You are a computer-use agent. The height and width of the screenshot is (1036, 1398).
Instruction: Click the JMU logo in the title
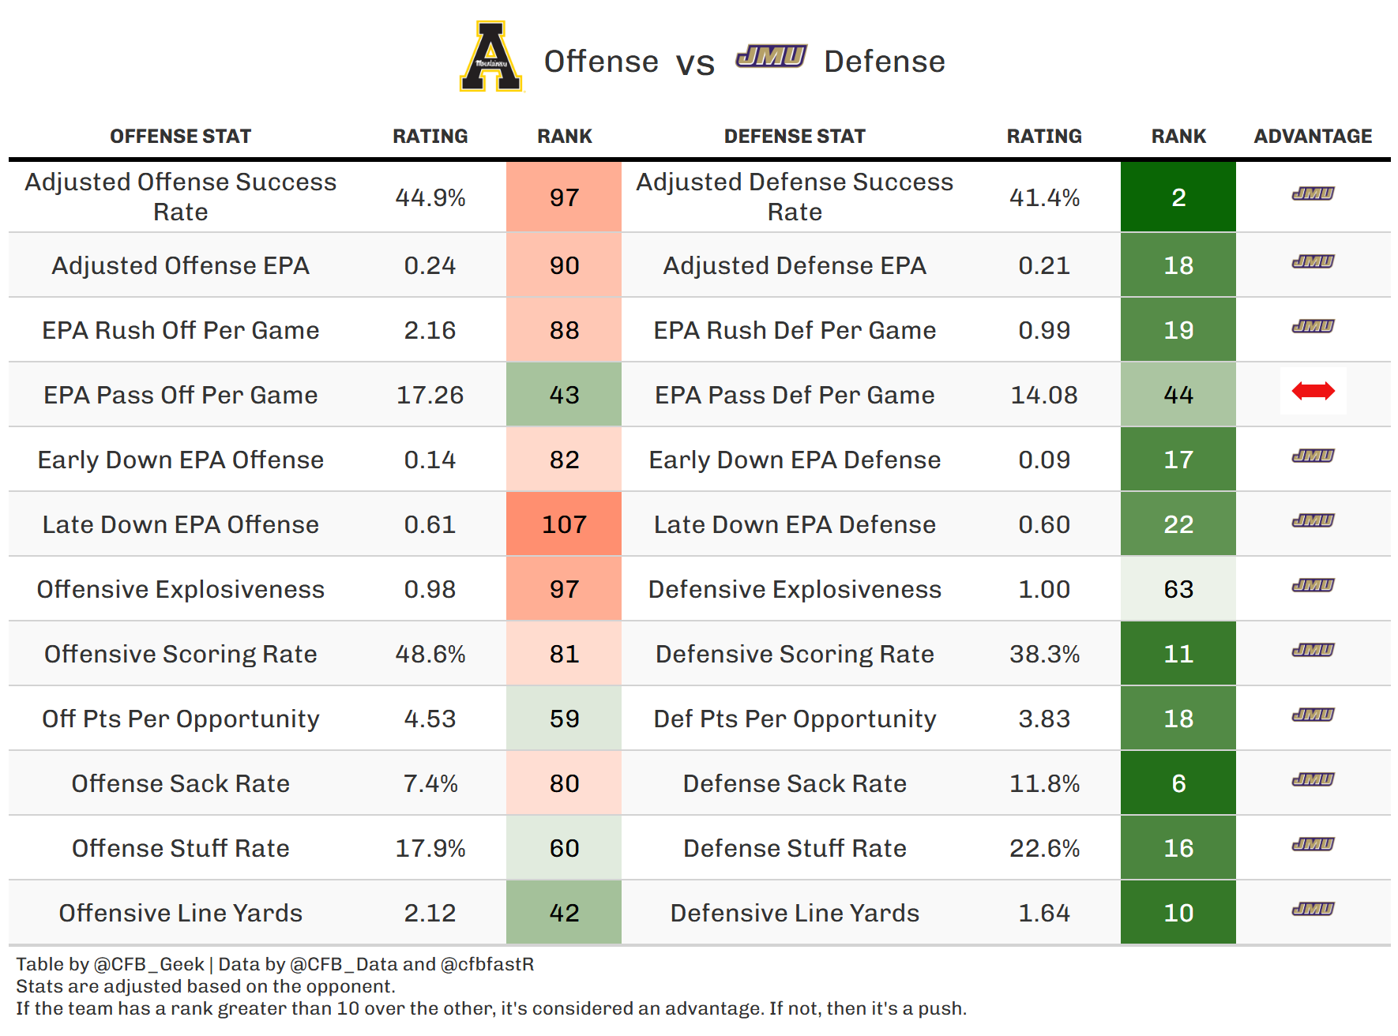tap(771, 57)
